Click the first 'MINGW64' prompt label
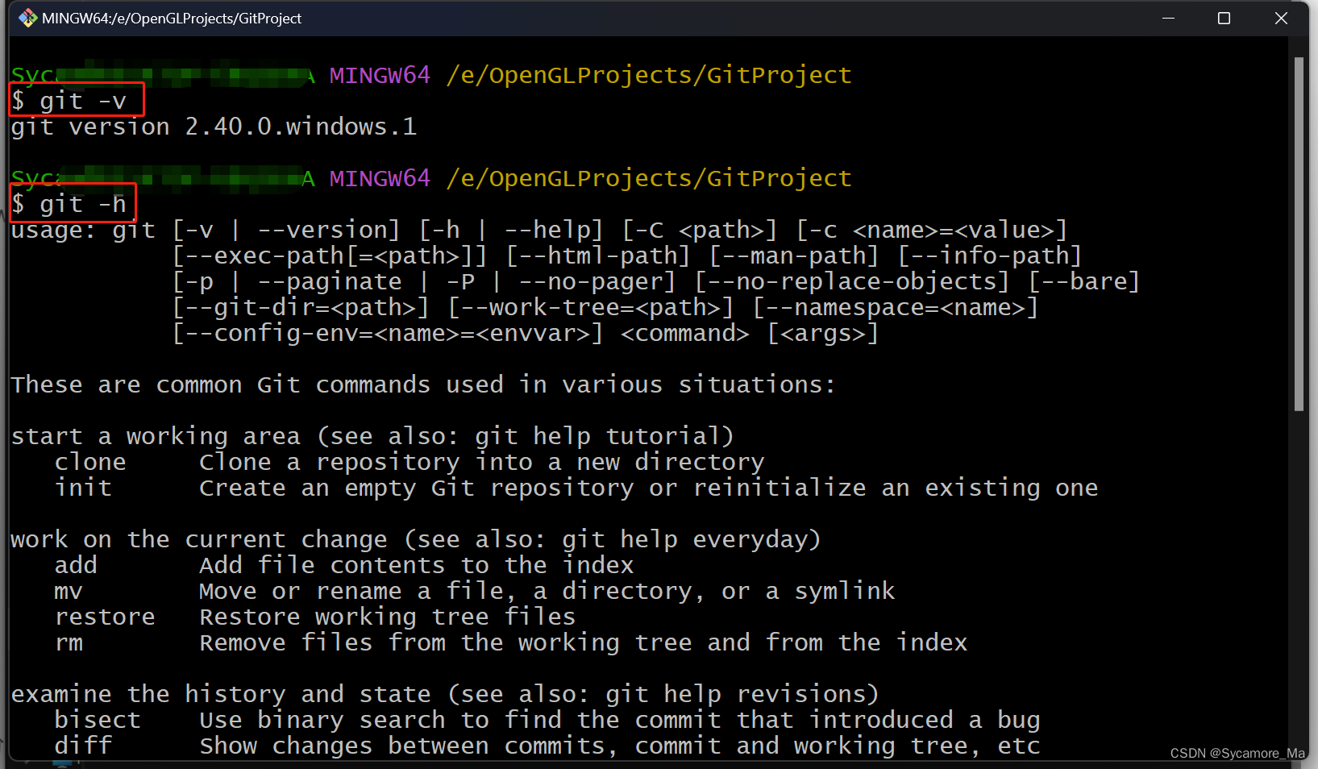 (380, 75)
